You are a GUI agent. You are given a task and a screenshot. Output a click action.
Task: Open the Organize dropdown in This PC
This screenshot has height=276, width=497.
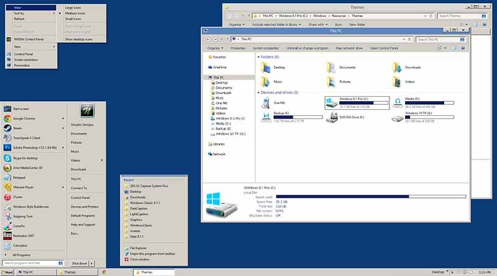(214, 48)
